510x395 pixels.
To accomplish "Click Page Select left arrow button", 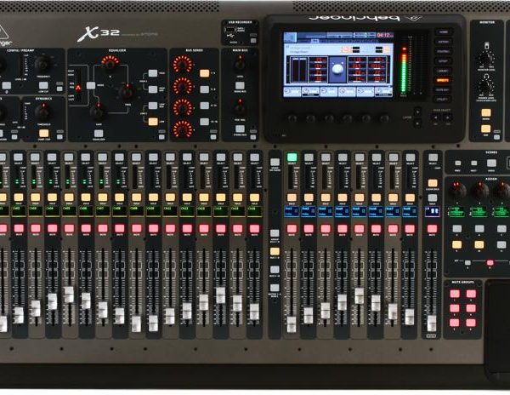I will coord(435,117).
